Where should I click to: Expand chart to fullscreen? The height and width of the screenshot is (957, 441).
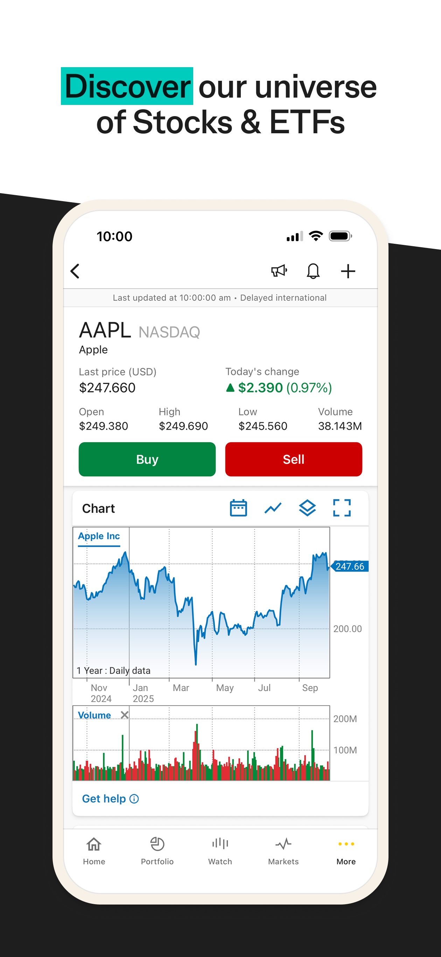342,508
